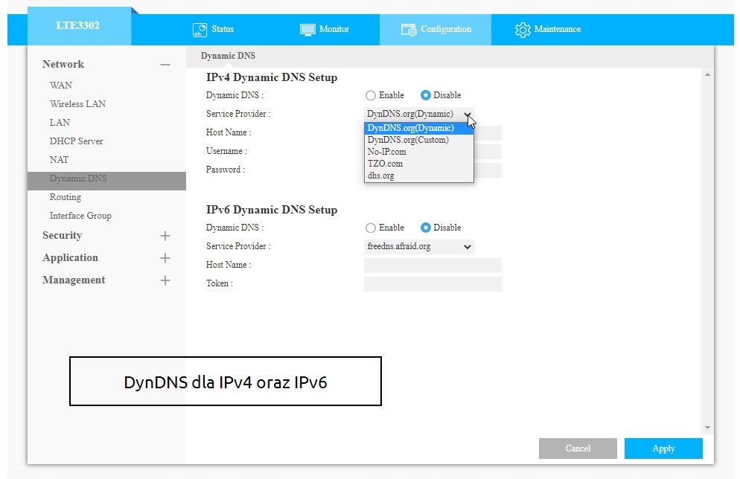The width and height of the screenshot is (740, 479).
Task: Expand Security section with plus icon
Action: [x=165, y=236]
